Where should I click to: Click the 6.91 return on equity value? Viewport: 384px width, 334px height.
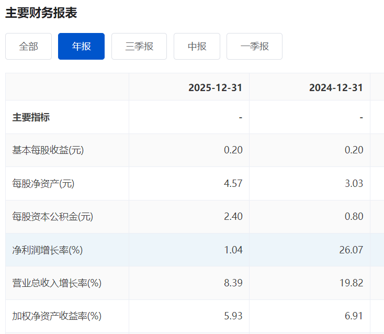(354, 316)
